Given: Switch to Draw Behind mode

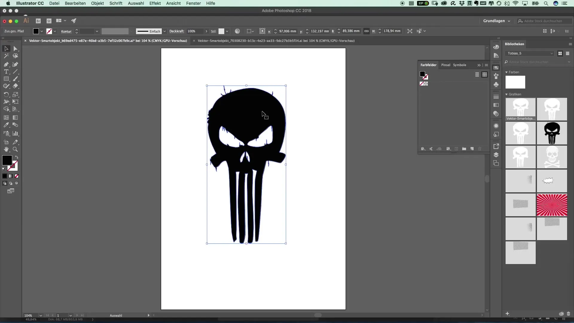Looking at the screenshot, I should (x=10, y=183).
